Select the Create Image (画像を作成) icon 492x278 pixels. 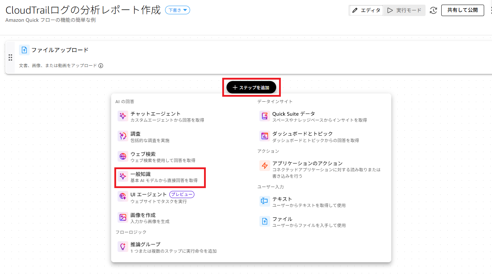123,217
